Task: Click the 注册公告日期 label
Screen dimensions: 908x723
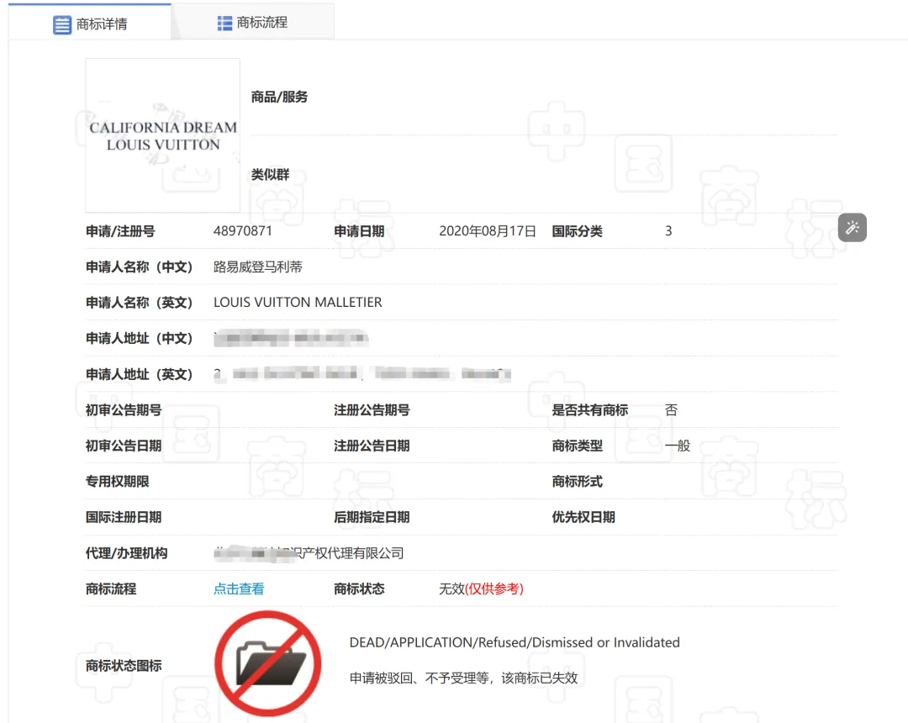Action: 372,446
